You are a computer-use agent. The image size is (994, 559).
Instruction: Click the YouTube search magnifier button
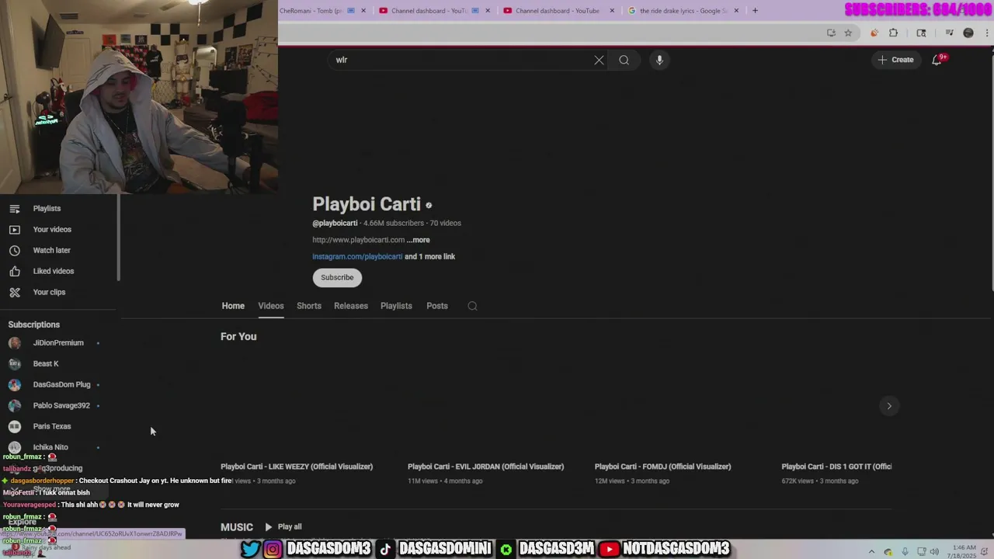[624, 60]
